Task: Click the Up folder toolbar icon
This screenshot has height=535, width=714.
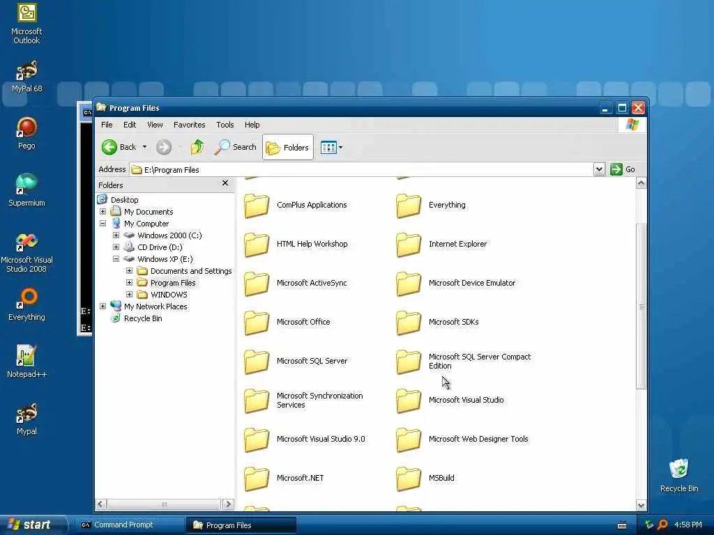Action: pos(197,147)
